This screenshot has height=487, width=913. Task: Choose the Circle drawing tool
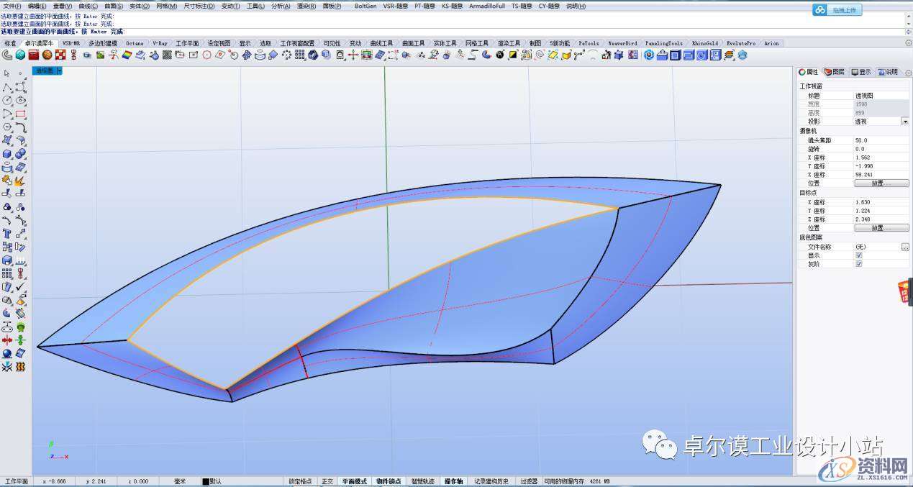click(7, 101)
